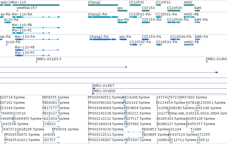Select the RP003500672.5prime EST label

(x=22, y=135)
